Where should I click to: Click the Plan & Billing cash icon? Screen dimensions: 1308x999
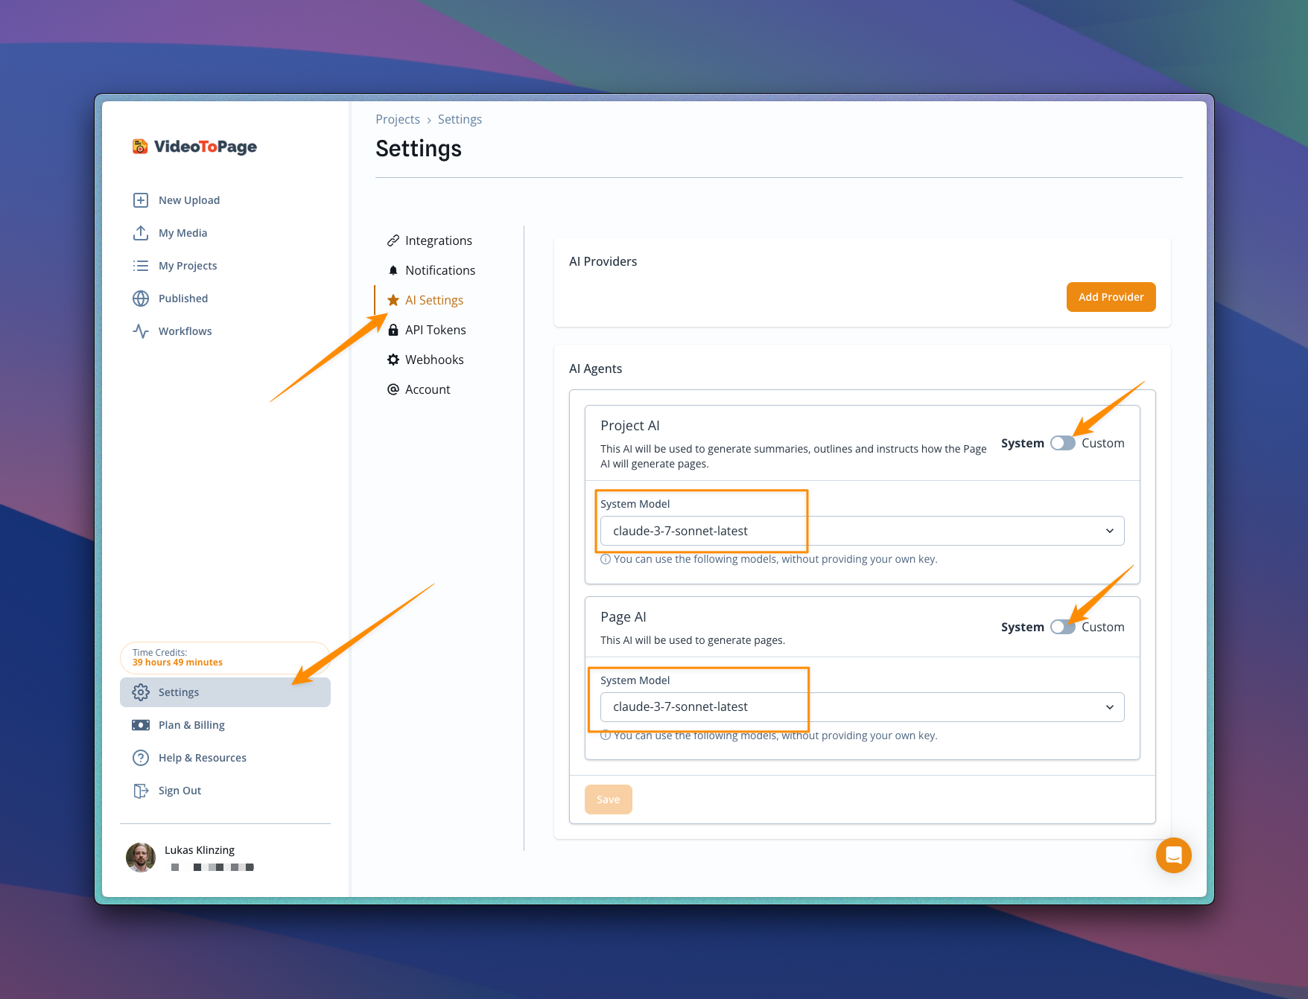[141, 725]
